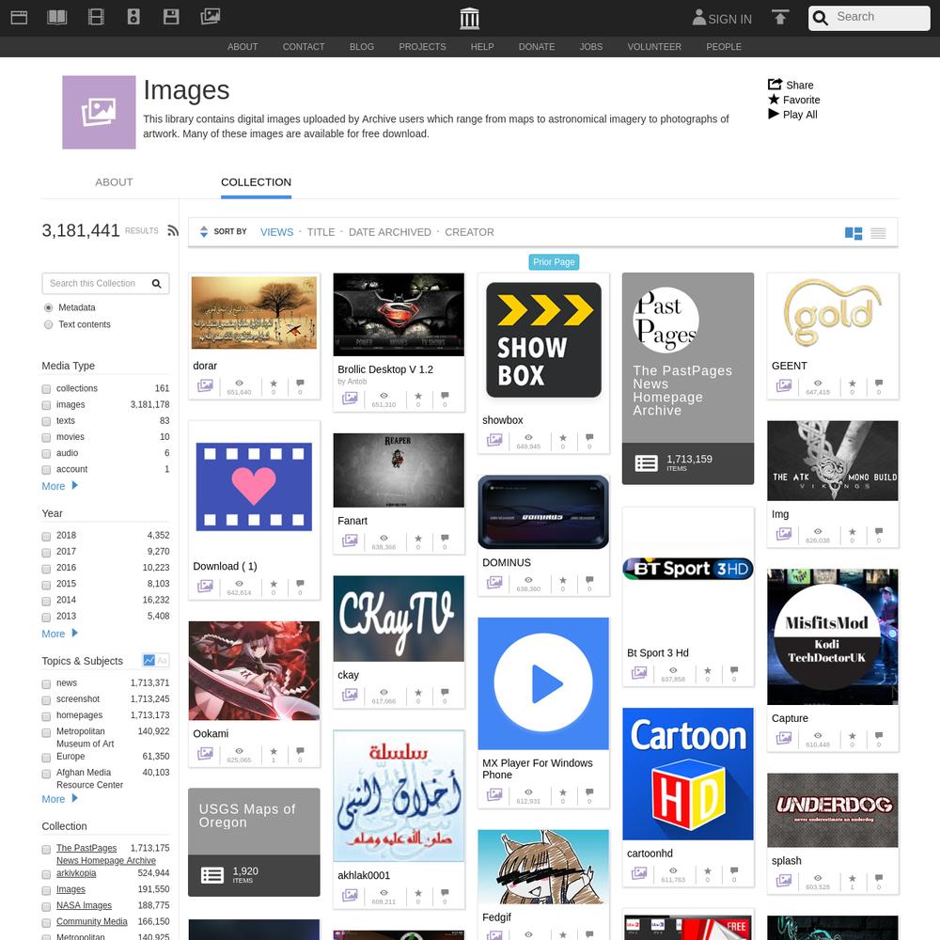Open the ABOUT tab

click(114, 182)
